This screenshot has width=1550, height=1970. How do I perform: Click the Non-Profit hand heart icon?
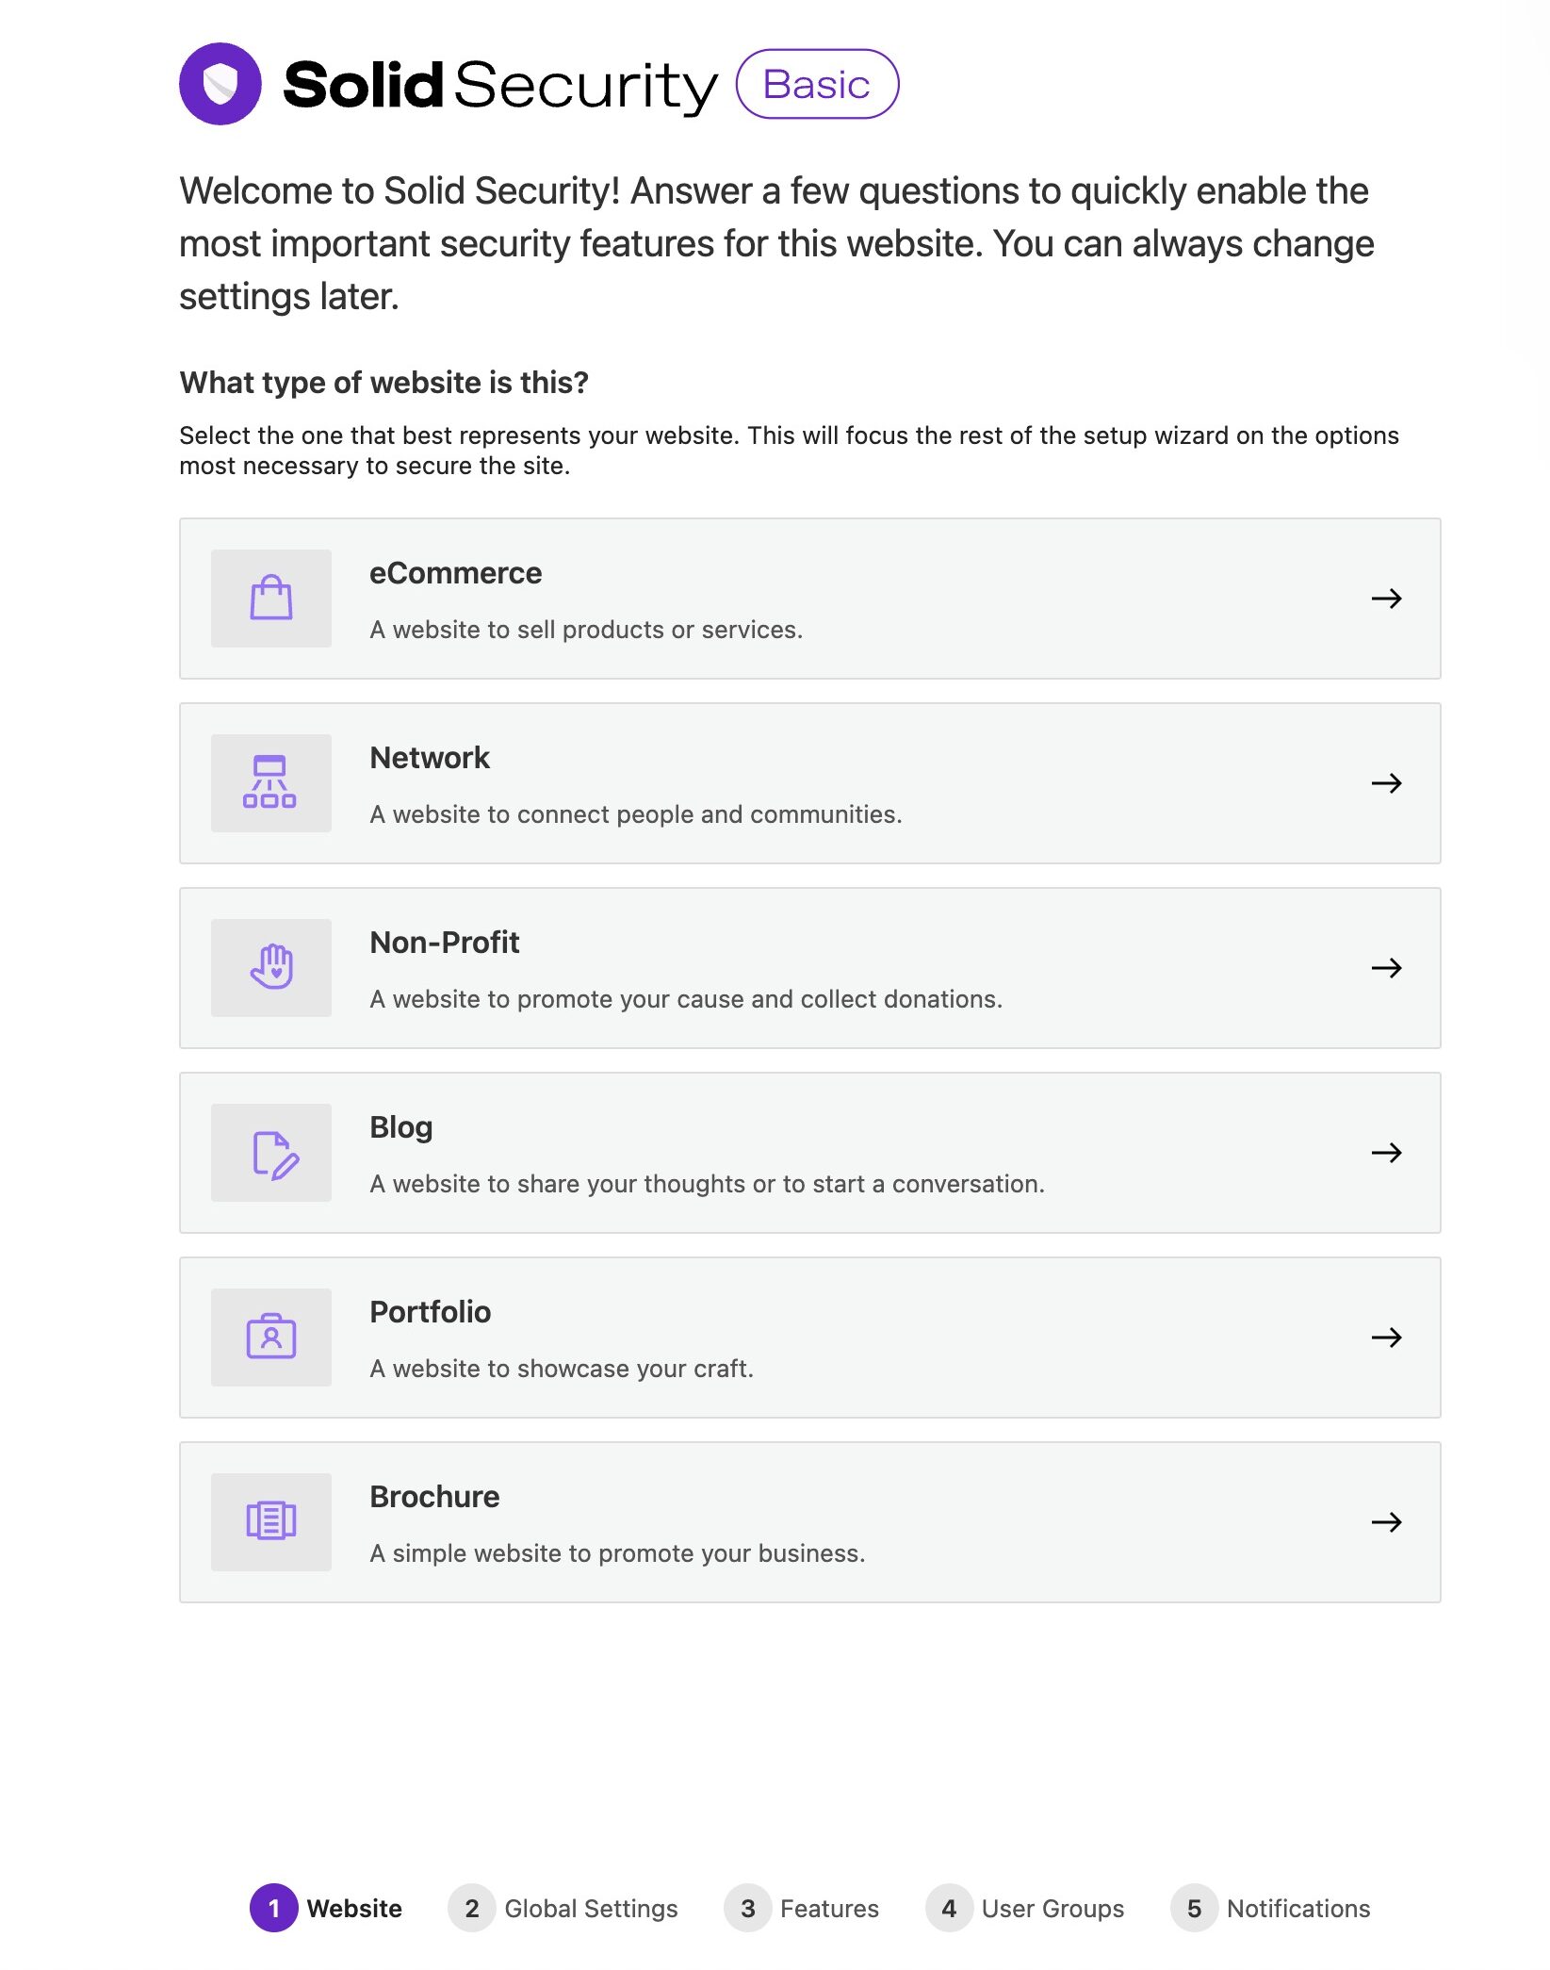pos(271,968)
